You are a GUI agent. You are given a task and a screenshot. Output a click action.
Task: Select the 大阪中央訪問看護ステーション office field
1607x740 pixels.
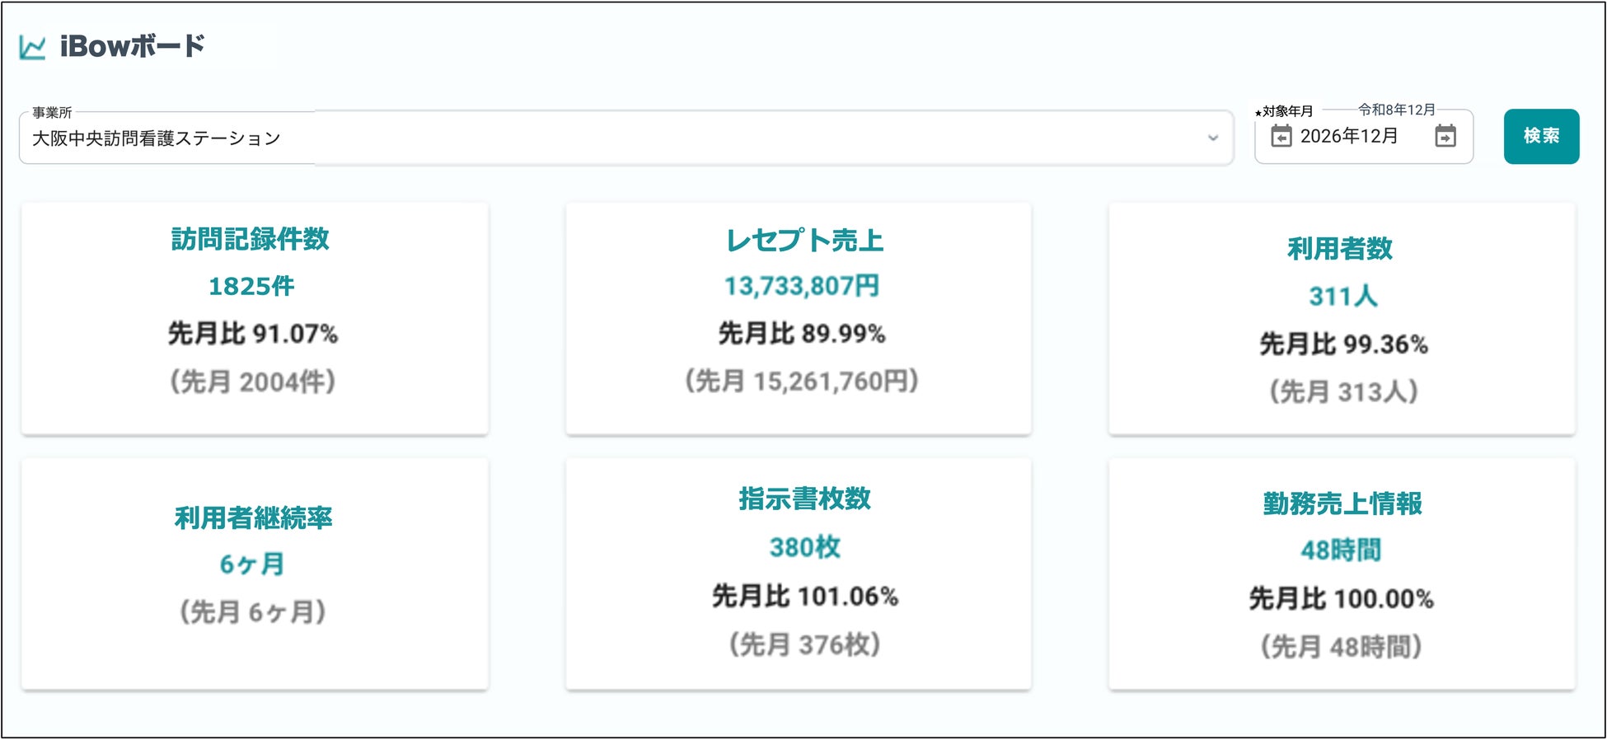[x=577, y=138]
